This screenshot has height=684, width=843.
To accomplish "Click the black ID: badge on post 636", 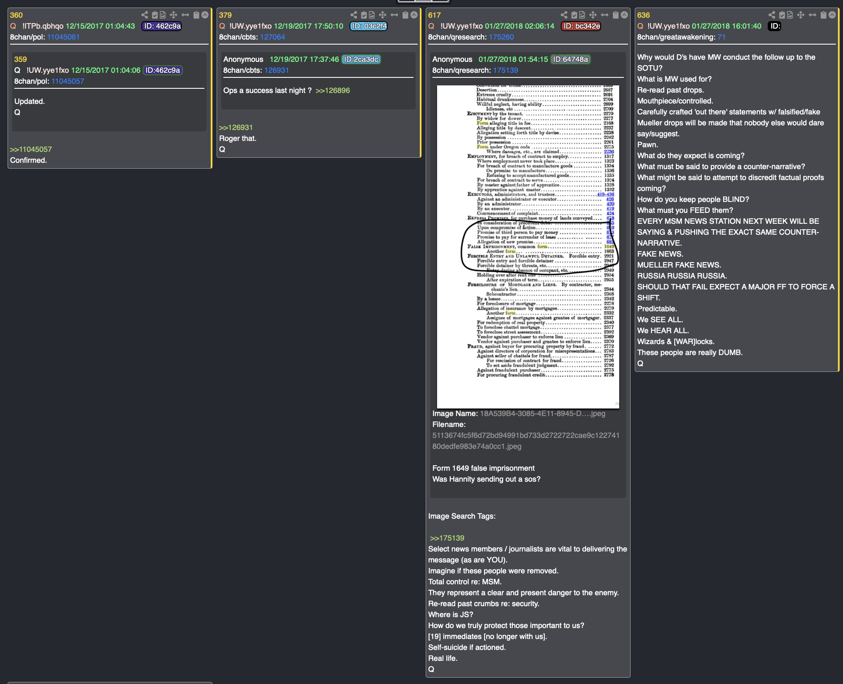I will 775,26.
